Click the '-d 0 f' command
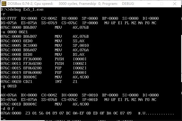 click(x=7, y=109)
